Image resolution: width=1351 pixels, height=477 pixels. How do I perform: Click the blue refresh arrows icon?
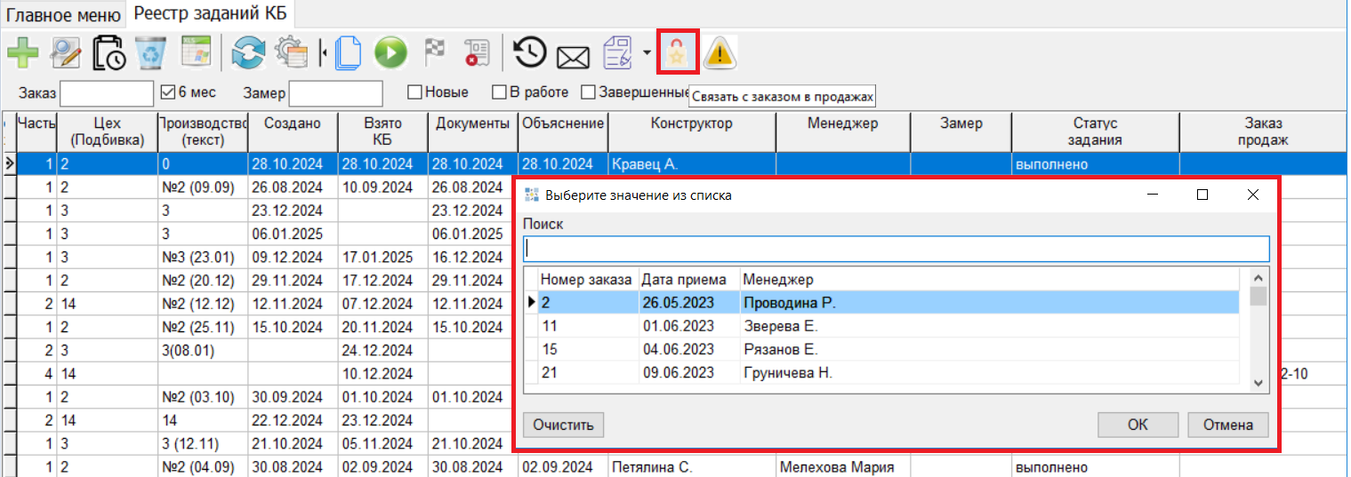tap(248, 53)
